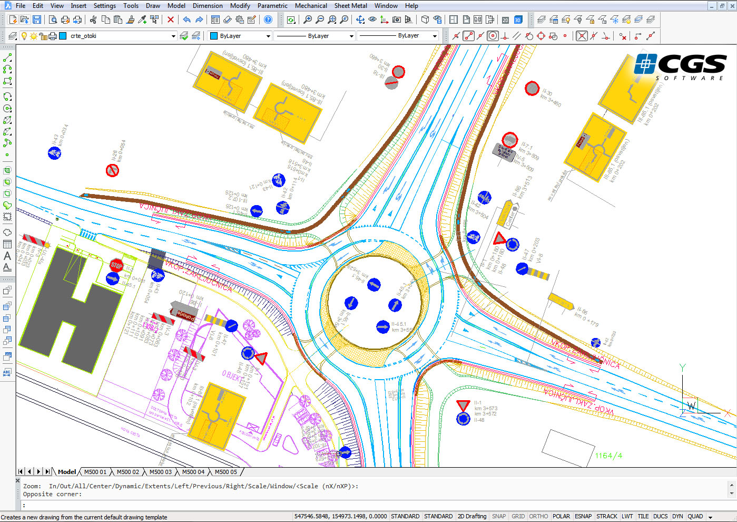The width and height of the screenshot is (737, 522).
Task: Expand the crte_otoki layer dropdown
Action: [x=173, y=36]
